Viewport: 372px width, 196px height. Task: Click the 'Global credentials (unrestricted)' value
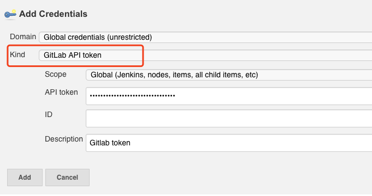(98, 37)
